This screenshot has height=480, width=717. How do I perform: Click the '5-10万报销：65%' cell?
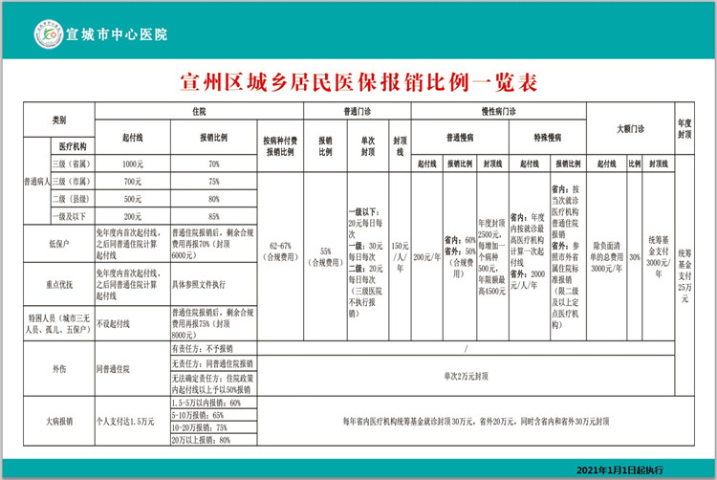(x=213, y=415)
